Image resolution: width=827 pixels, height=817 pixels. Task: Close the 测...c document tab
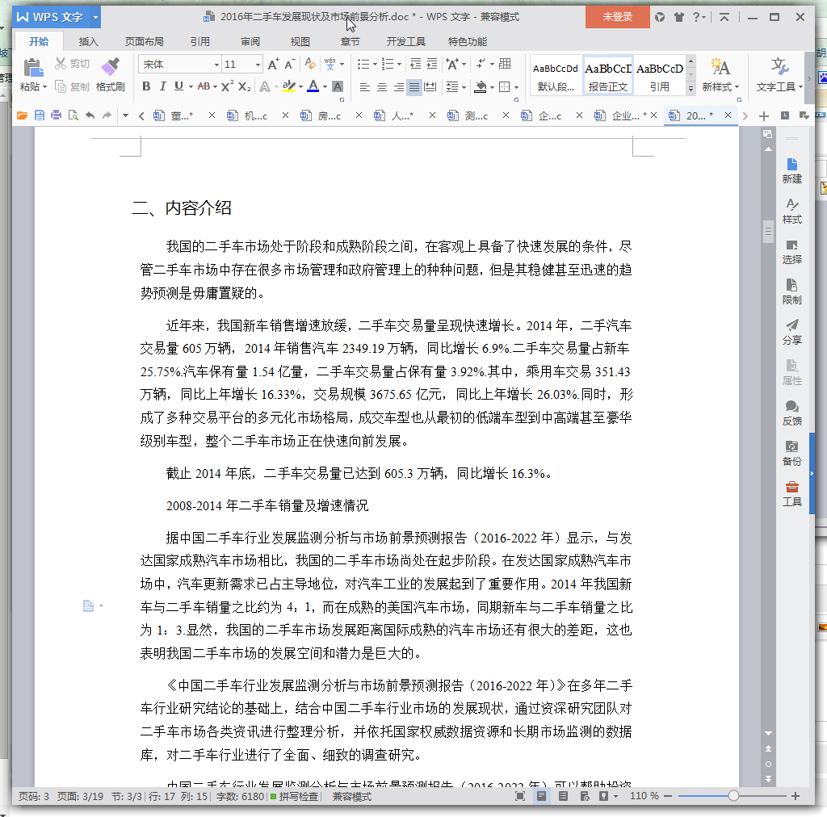(x=506, y=115)
